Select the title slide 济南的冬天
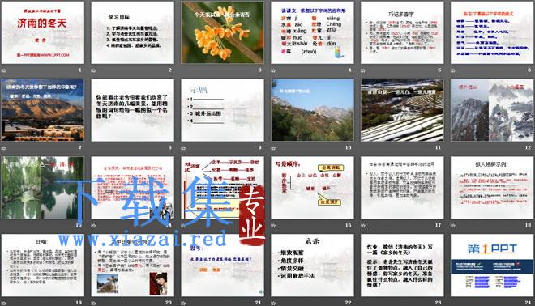The width and height of the screenshot is (535, 306). (43, 32)
